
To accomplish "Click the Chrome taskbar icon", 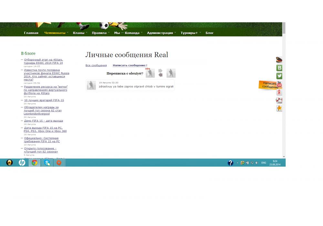I will click(x=34, y=163).
